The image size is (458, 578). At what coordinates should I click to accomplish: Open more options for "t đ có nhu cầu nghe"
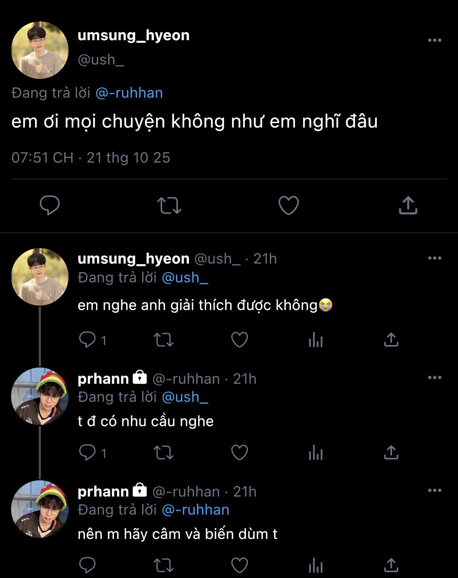(435, 377)
